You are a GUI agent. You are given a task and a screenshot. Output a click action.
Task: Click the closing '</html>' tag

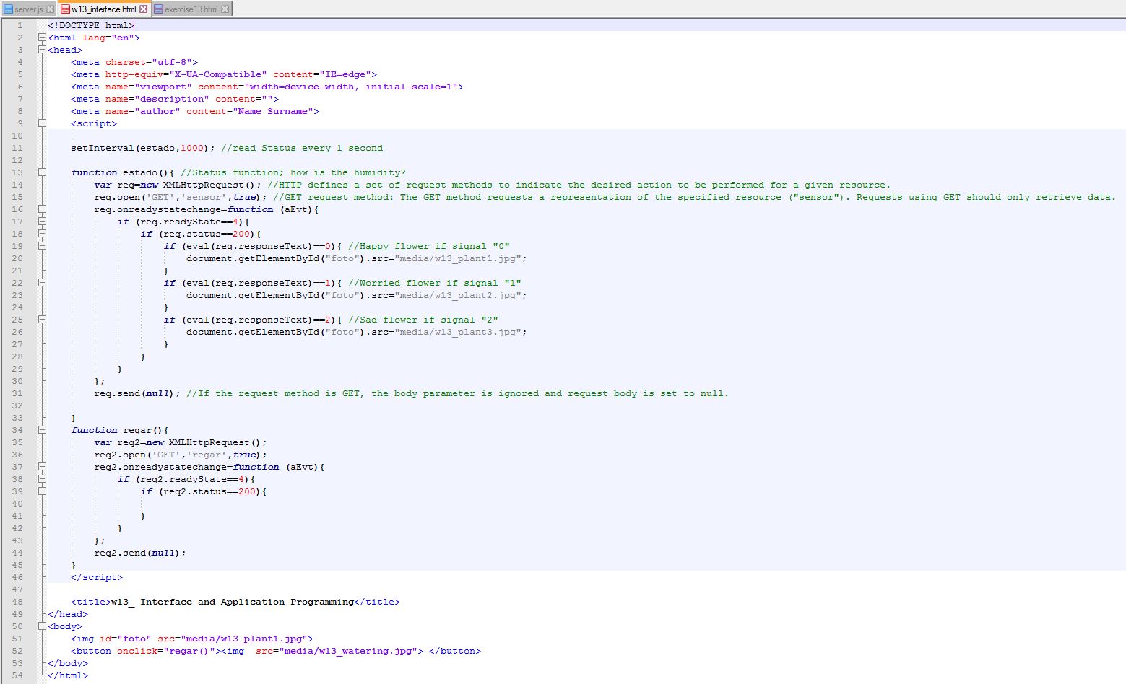pos(68,675)
